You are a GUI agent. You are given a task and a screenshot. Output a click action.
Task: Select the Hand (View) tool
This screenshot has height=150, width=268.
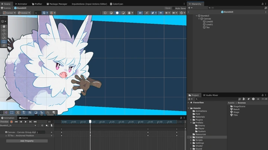pyautogui.click(x=4, y=26)
